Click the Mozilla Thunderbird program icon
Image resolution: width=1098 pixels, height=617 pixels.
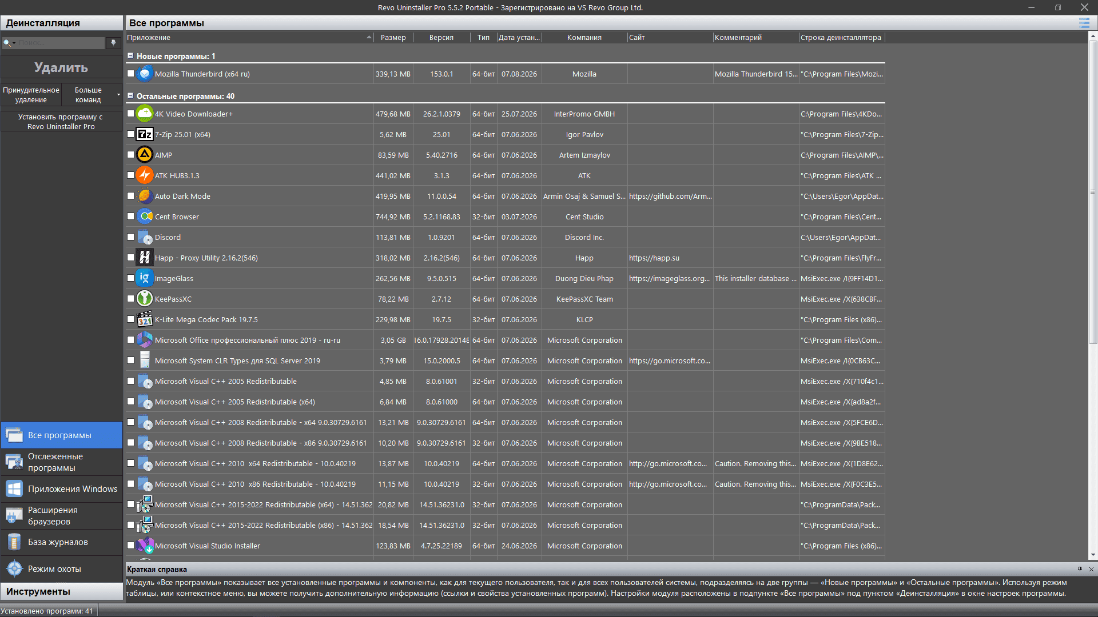(x=145, y=74)
